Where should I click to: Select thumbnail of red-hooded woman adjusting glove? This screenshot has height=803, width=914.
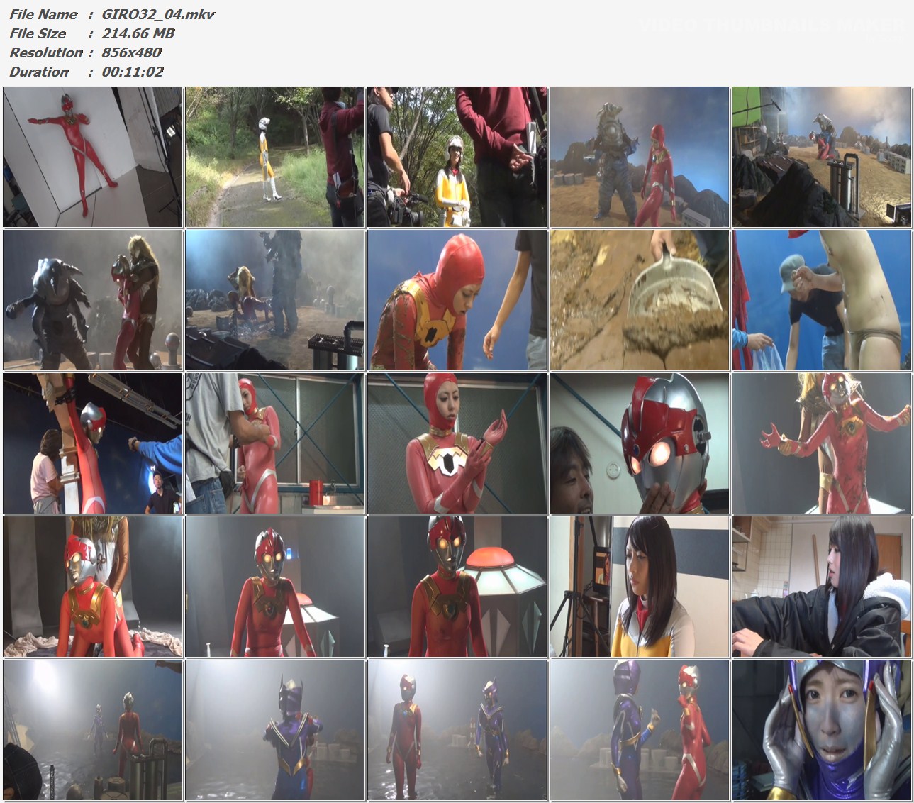pos(457,443)
